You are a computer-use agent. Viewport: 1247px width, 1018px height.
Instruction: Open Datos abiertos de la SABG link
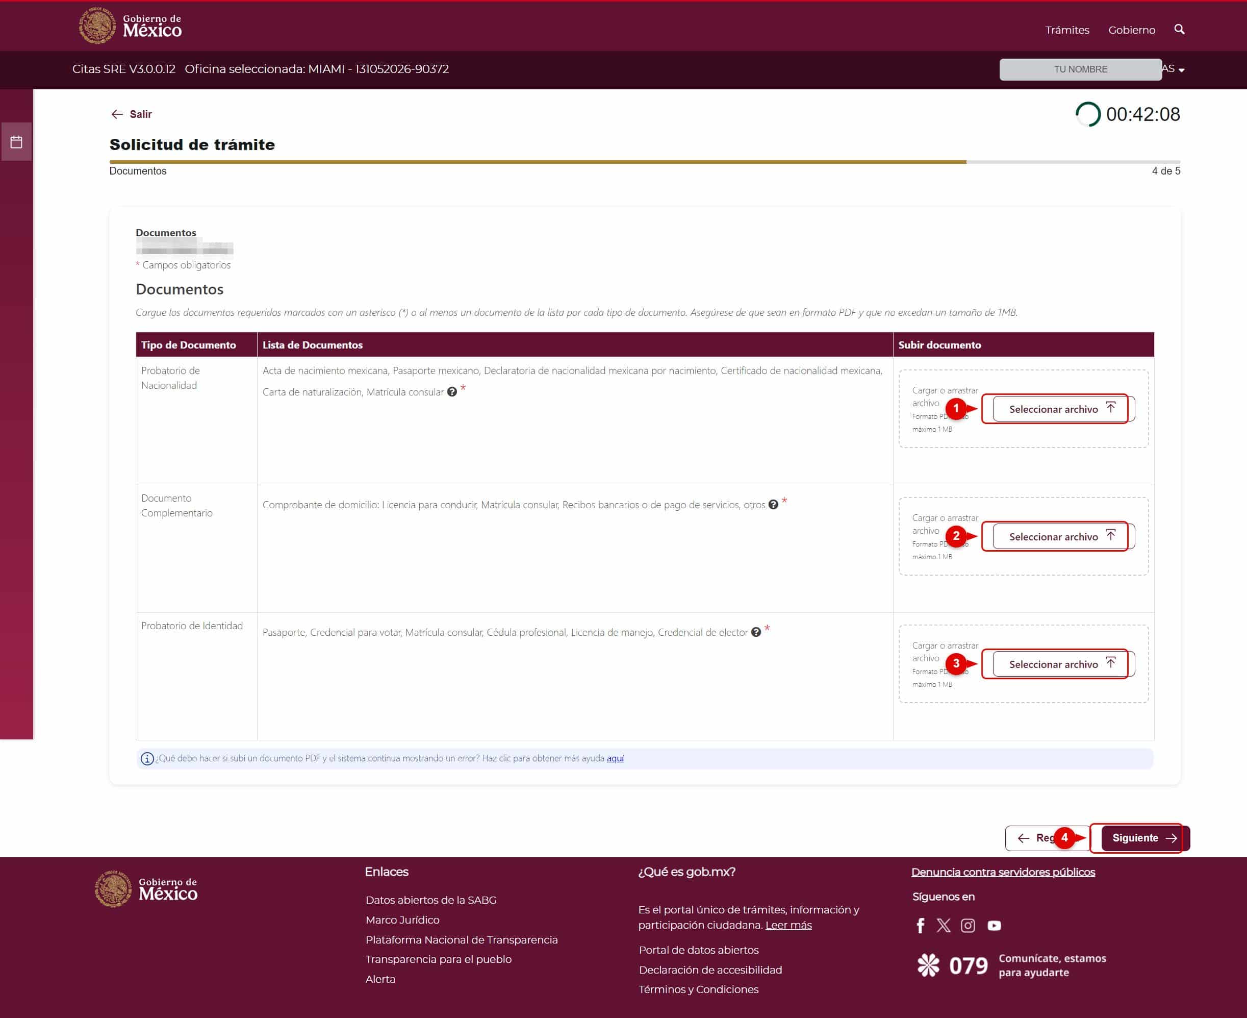tap(430, 900)
